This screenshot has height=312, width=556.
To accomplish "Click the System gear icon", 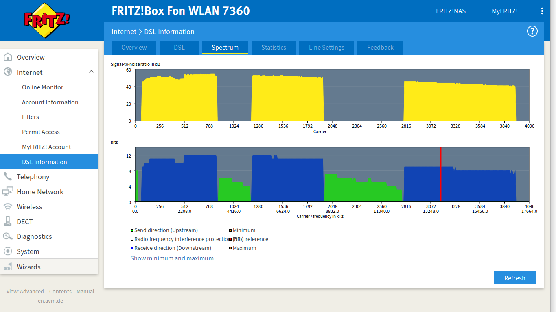I will (8, 251).
